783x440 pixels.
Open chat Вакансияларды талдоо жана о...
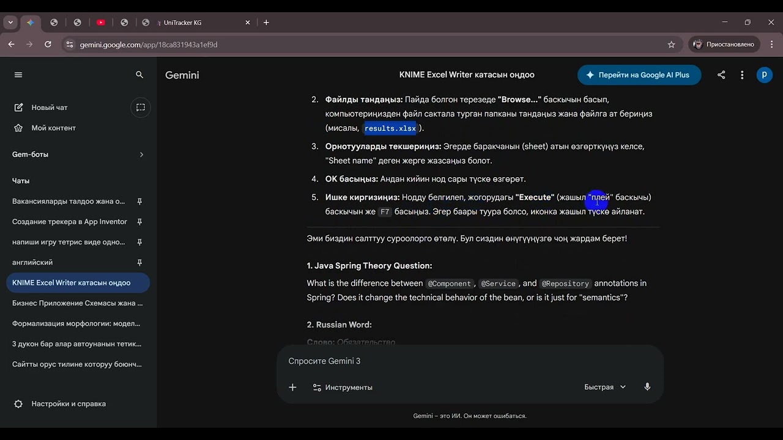click(x=69, y=201)
